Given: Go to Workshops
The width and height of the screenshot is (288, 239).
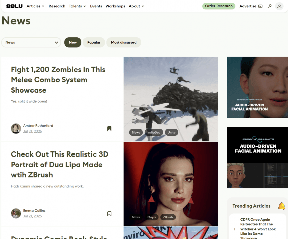Looking at the screenshot, I should click(115, 6).
